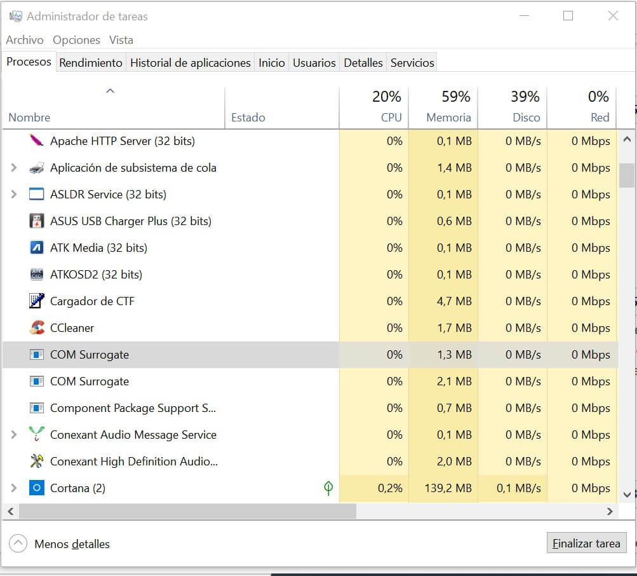Click the vertical scrollbar up arrow

tap(627, 139)
